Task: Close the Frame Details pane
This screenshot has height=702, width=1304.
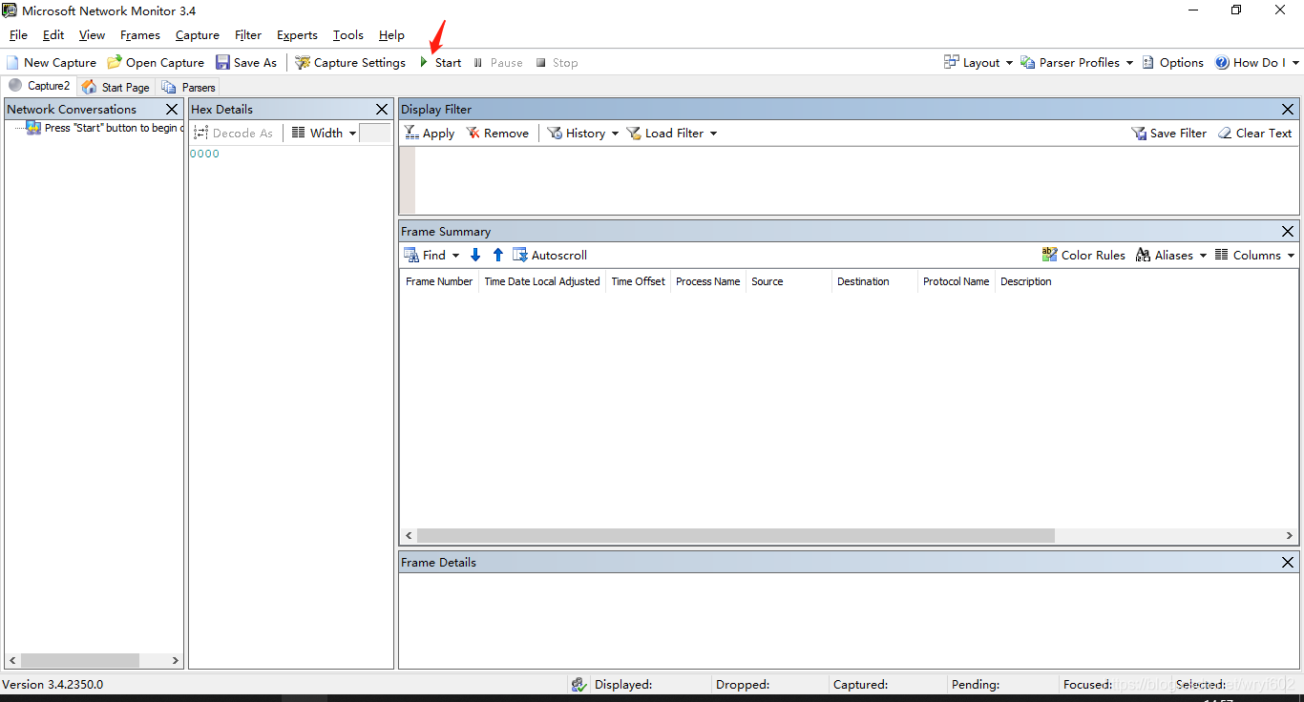Action: 1288,563
